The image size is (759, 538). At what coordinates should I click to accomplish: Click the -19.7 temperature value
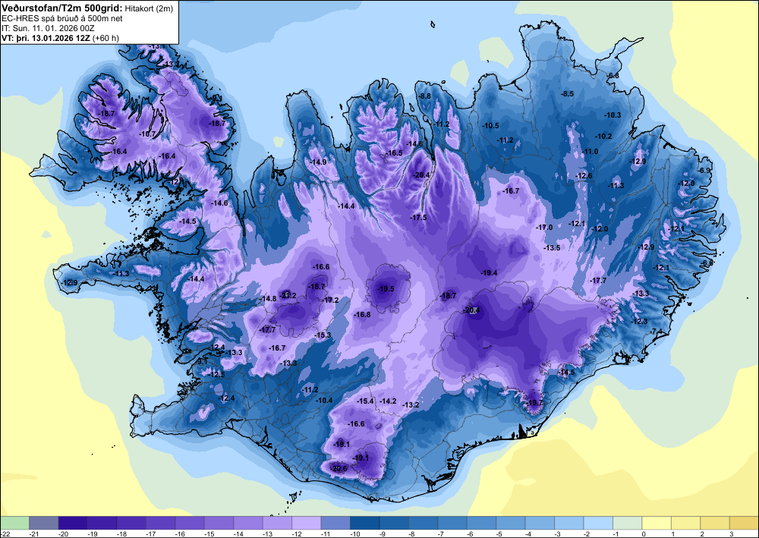535,402
